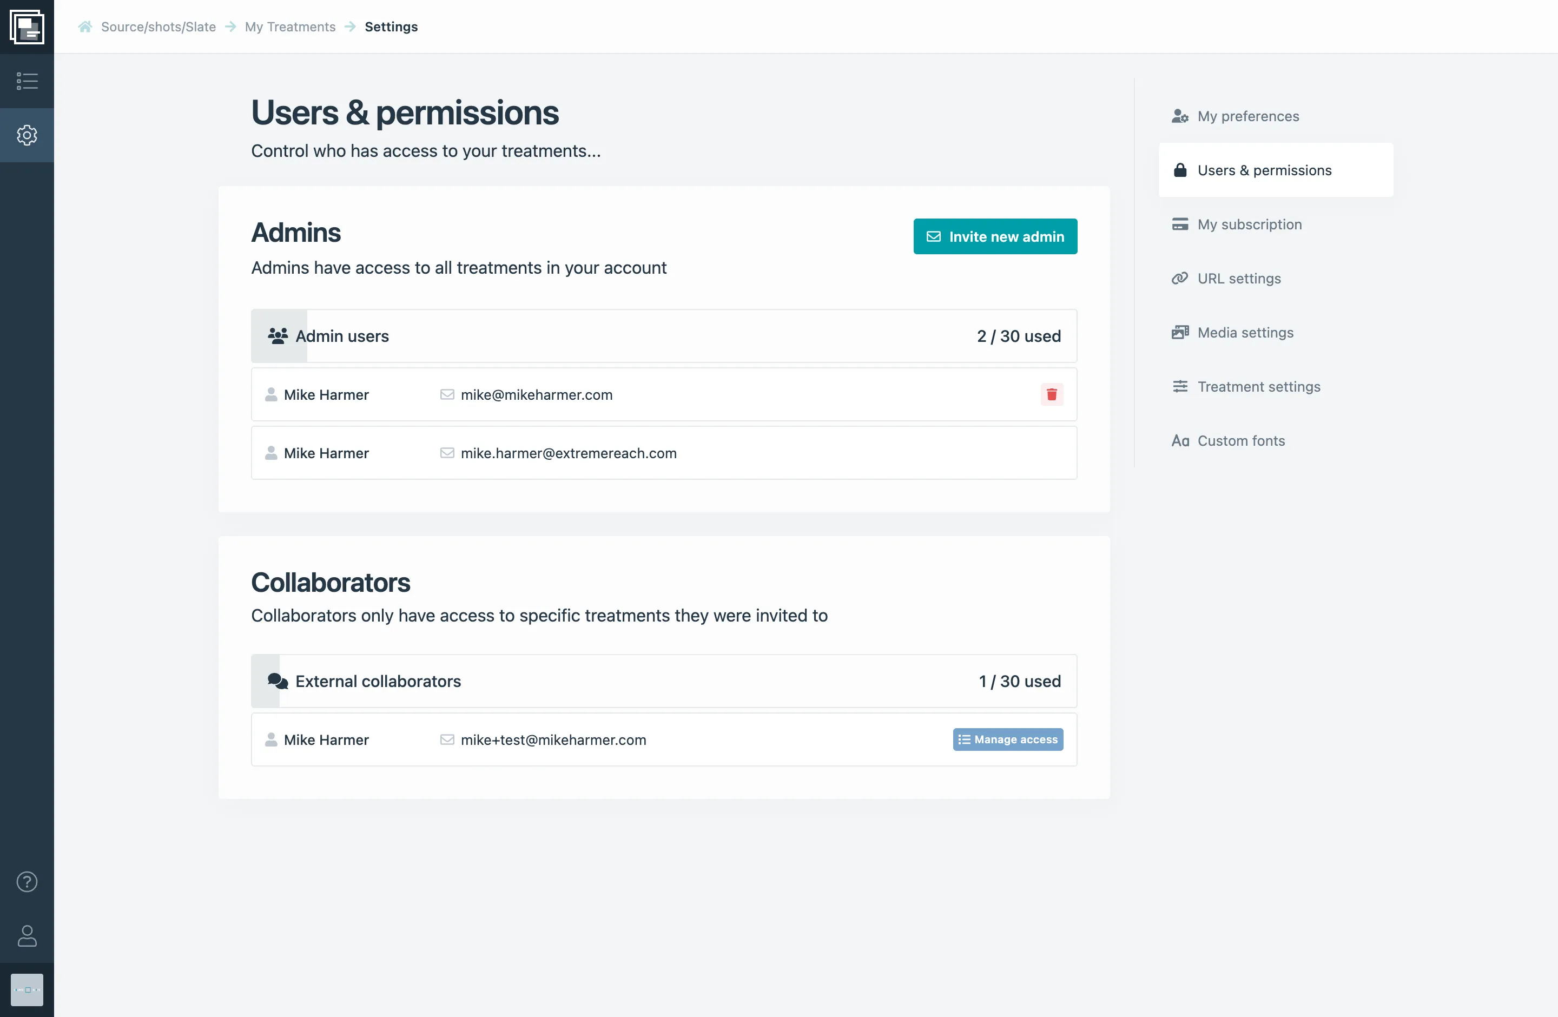Screen dimensions: 1558x1017
Task: Open Treatment settings
Action: pyautogui.click(x=1259, y=386)
